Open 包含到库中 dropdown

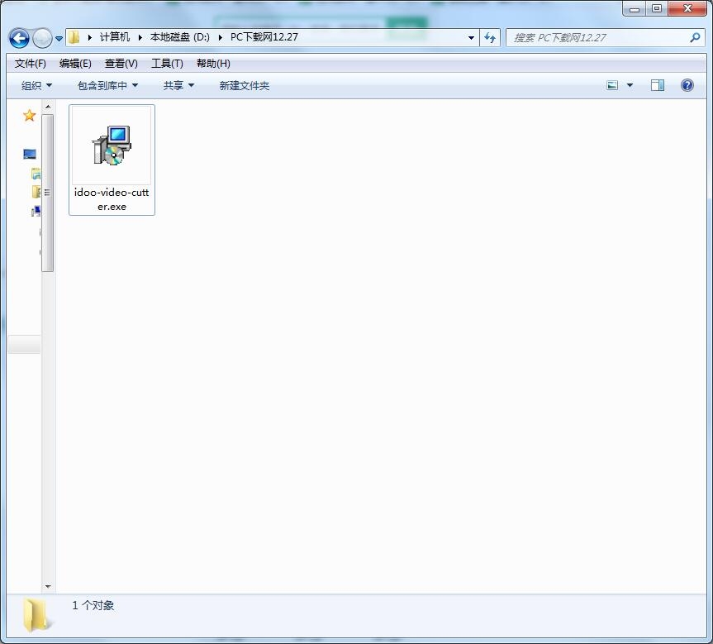107,85
